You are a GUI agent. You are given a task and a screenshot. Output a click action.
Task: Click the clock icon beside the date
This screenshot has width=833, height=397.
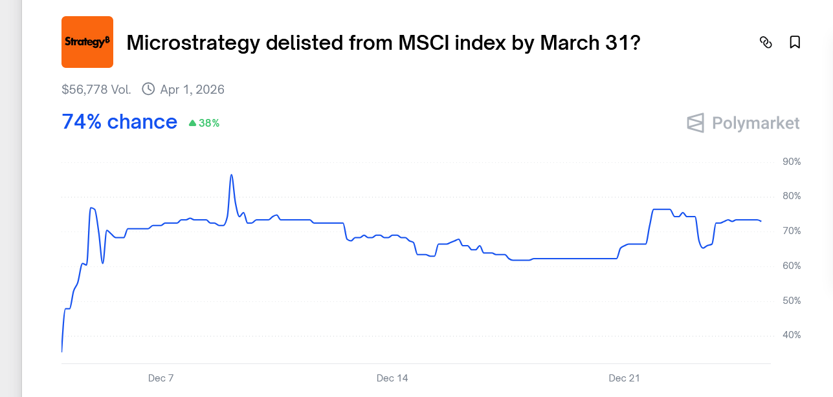pyautogui.click(x=148, y=89)
